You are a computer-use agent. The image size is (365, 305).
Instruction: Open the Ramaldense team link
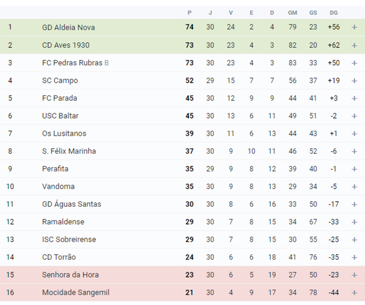63,221
